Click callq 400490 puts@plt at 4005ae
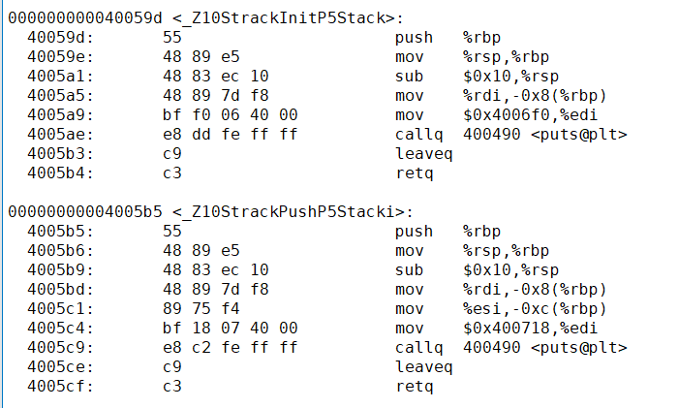The height and width of the screenshot is (408, 679). coord(511,135)
